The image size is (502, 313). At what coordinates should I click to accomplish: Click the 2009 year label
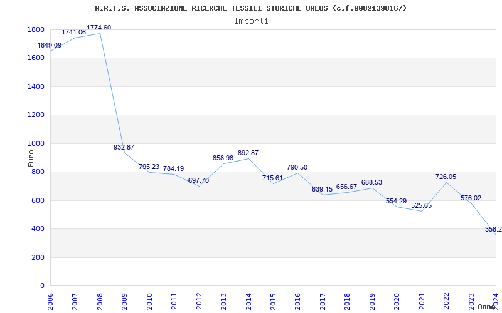tap(124, 302)
